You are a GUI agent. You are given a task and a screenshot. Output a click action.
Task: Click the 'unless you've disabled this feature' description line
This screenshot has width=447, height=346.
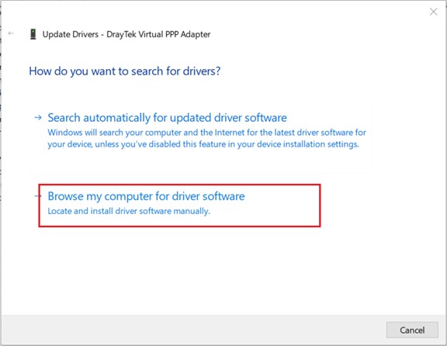coord(203,144)
